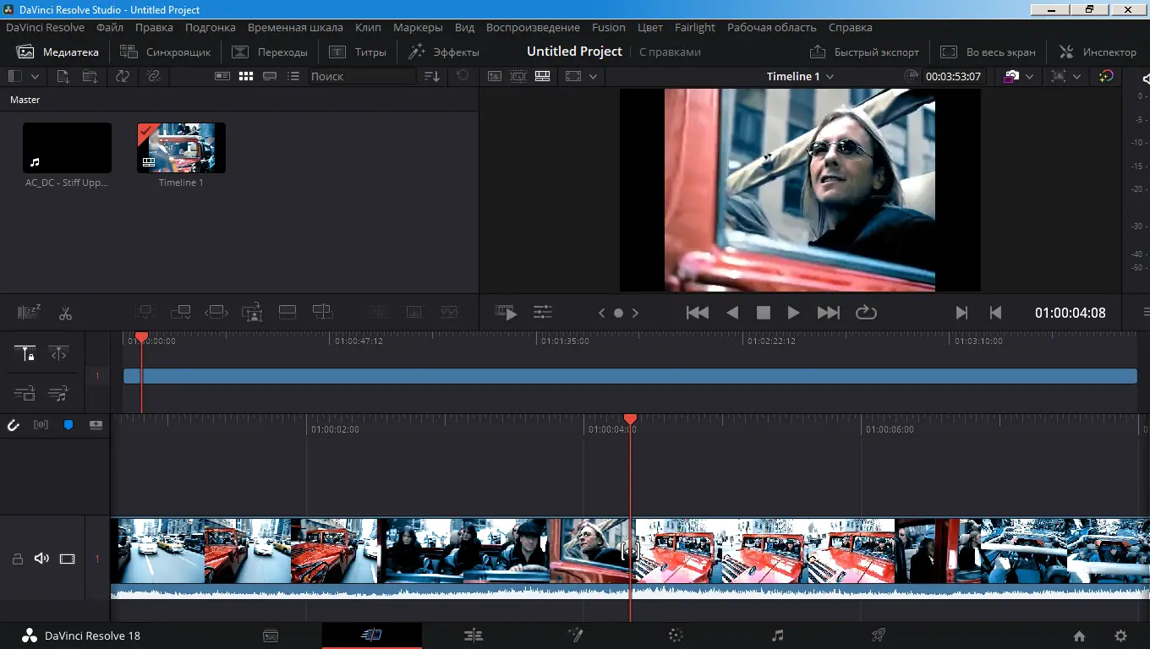Enter Во весь экран full screen mode

coord(988,52)
